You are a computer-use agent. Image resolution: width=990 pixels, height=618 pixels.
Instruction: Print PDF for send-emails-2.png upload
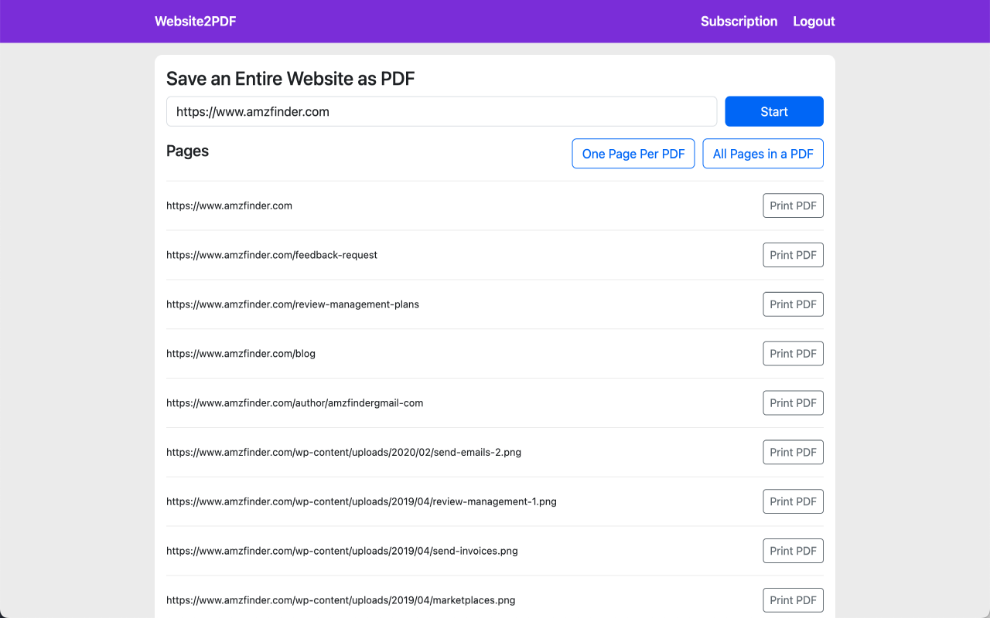(793, 452)
